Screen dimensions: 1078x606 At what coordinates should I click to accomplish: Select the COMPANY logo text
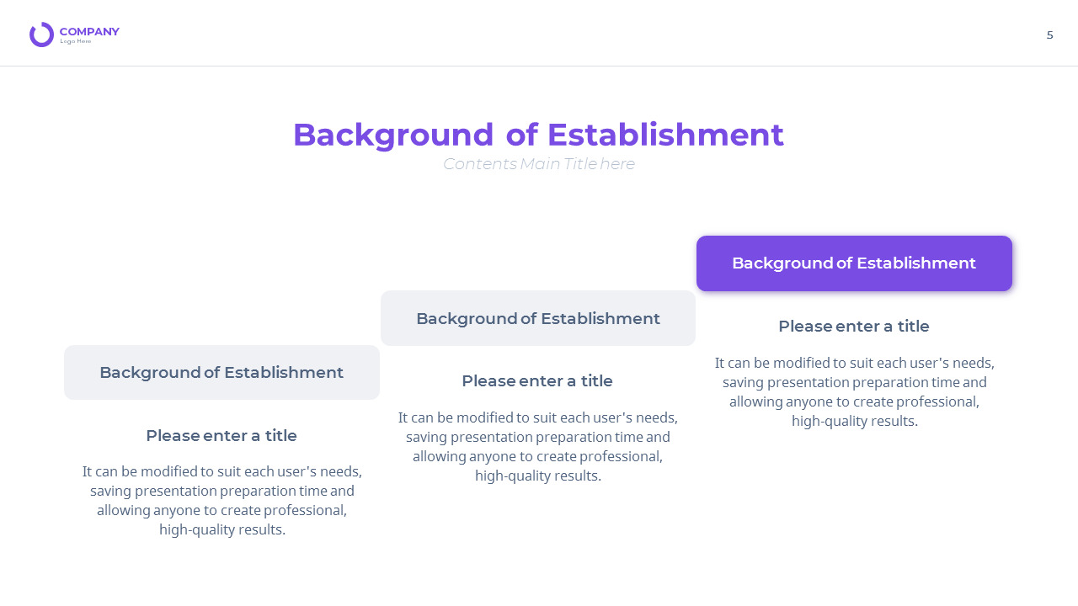tap(89, 32)
